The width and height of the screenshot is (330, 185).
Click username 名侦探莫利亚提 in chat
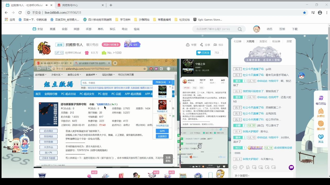(x=283, y=148)
